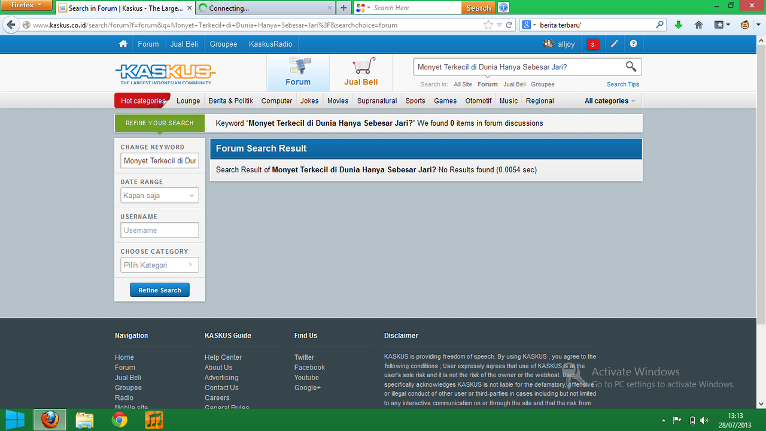Select the Jual Beli shopping cart tab

pos(361,72)
